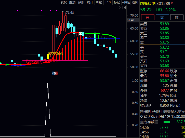Screen dimensions: 185x138
Task: Click the 外盘 value 6077
Action: [165, 90]
